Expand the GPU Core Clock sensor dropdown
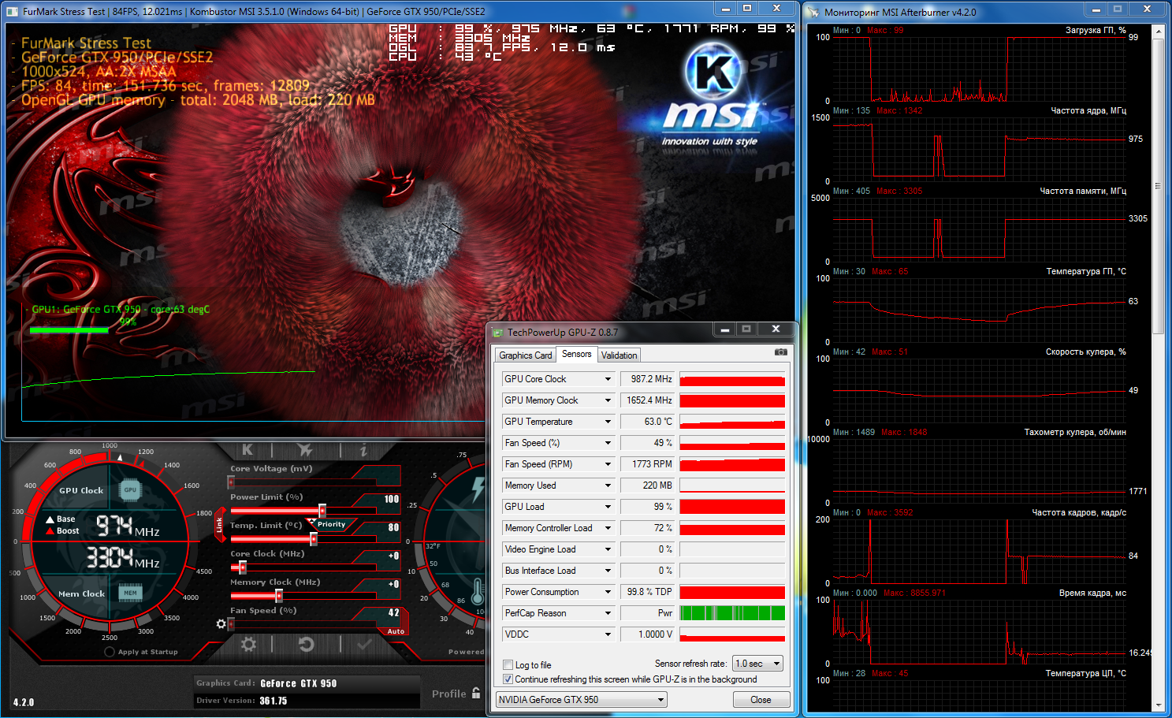 pyautogui.click(x=608, y=379)
